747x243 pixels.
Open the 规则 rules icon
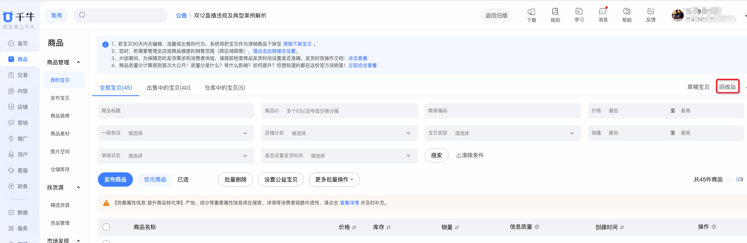[555, 12]
